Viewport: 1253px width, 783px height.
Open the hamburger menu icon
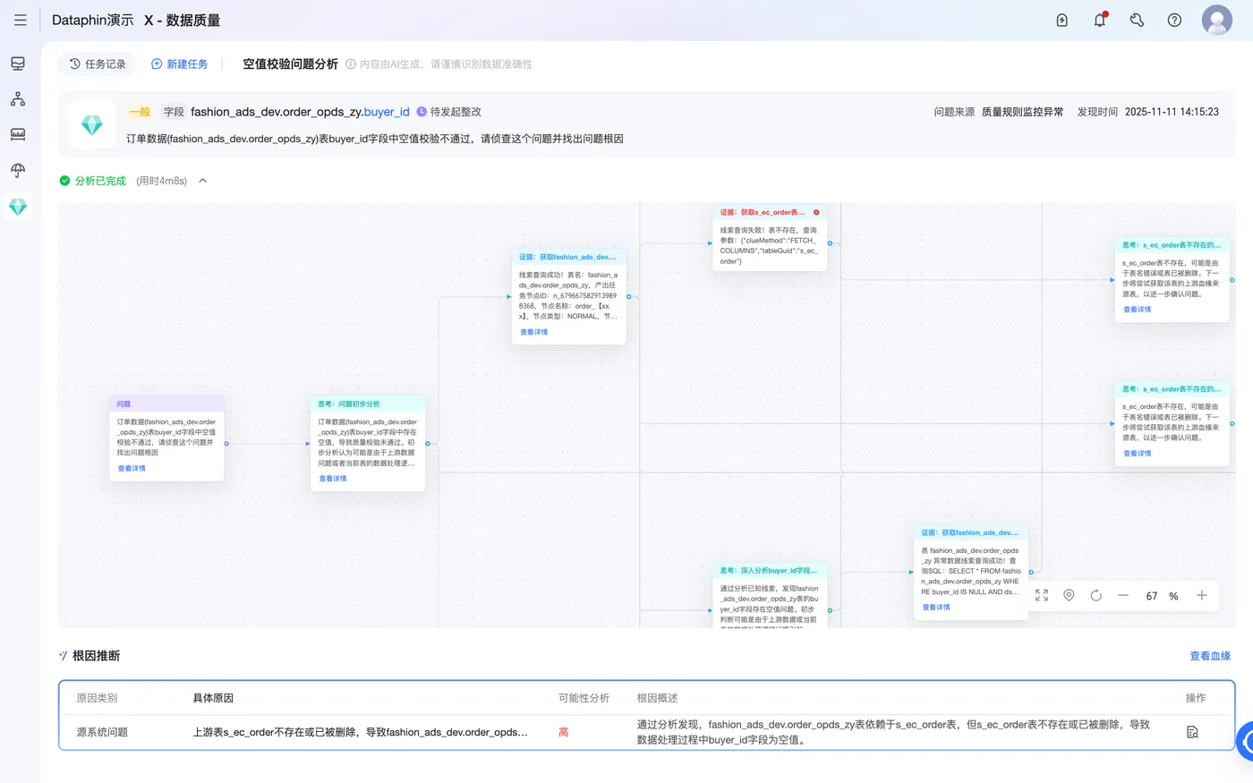[21, 20]
